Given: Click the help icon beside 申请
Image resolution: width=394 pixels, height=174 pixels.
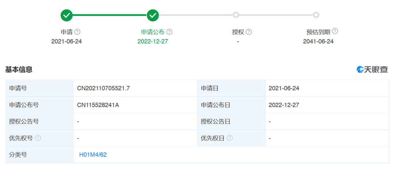Looking at the screenshot, I should pyautogui.click(x=78, y=32).
